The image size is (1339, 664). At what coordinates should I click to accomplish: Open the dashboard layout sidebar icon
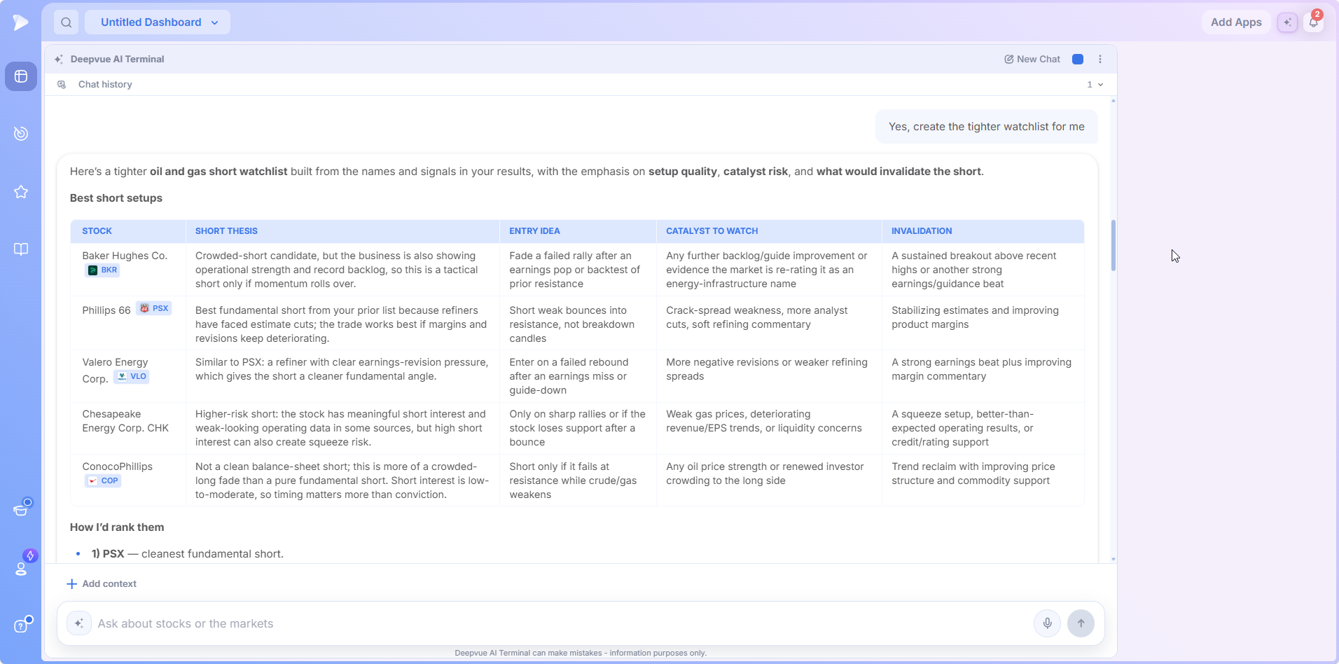click(x=21, y=76)
